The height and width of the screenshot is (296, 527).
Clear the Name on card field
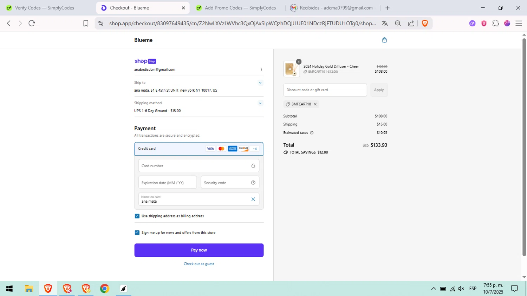click(x=253, y=199)
